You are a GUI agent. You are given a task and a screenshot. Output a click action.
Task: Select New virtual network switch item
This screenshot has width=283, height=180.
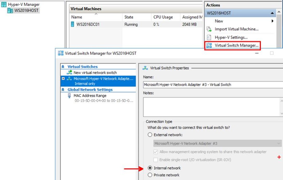[x=95, y=73]
